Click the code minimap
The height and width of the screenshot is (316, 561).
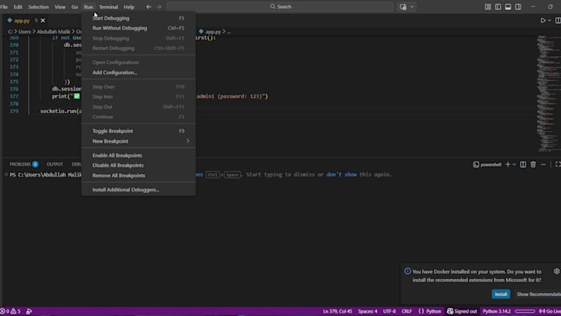tap(548, 93)
